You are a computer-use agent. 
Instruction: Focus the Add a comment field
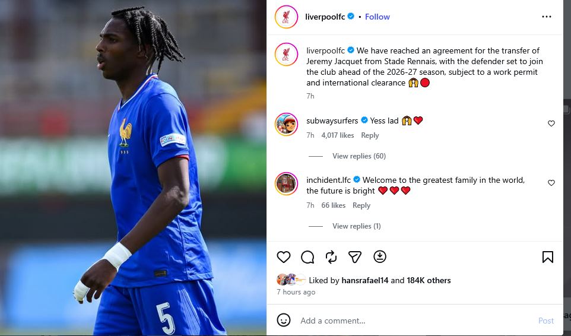pos(415,321)
